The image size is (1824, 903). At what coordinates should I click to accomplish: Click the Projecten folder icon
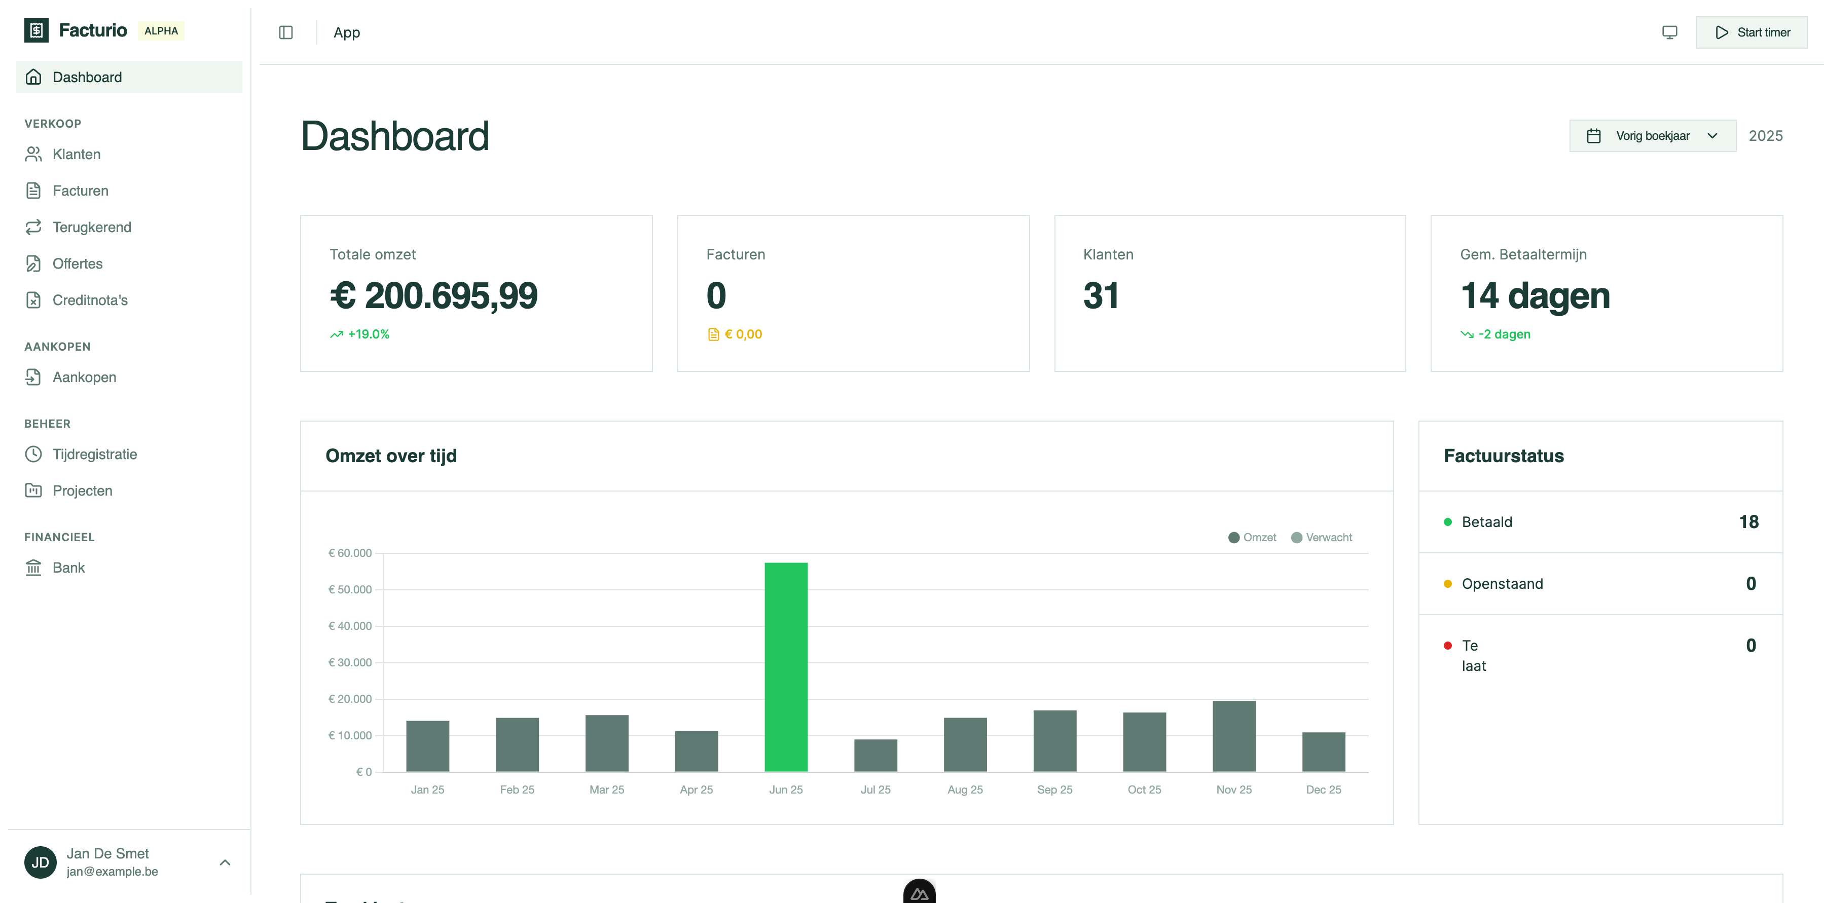(x=33, y=491)
